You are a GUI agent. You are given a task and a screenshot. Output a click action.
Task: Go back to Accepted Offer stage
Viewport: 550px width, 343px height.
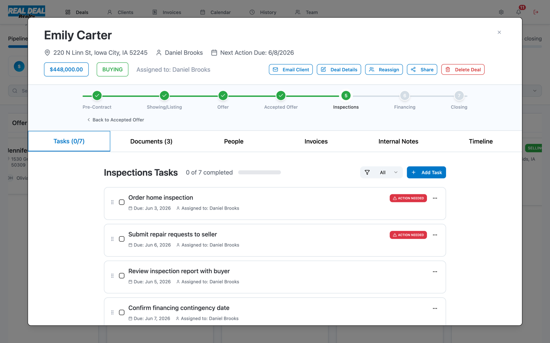tap(116, 120)
